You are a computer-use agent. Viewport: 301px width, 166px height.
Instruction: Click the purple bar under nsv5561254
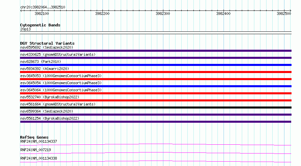(x=156, y=122)
